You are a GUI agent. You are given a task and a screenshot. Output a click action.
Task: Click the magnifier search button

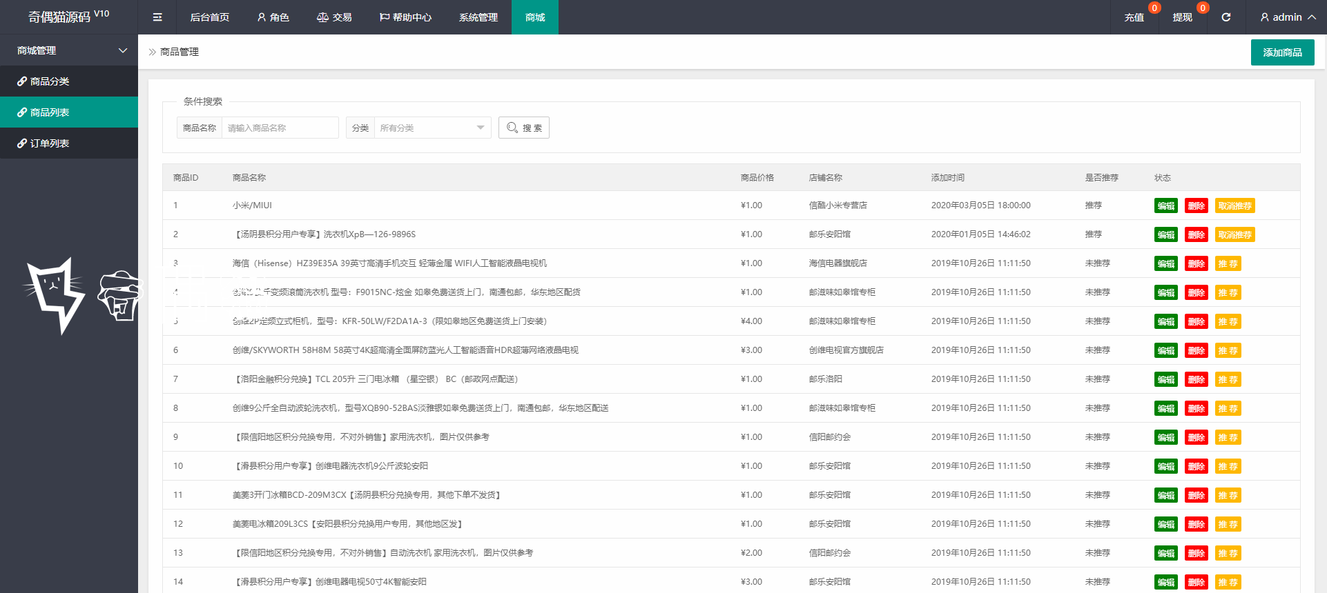click(524, 128)
